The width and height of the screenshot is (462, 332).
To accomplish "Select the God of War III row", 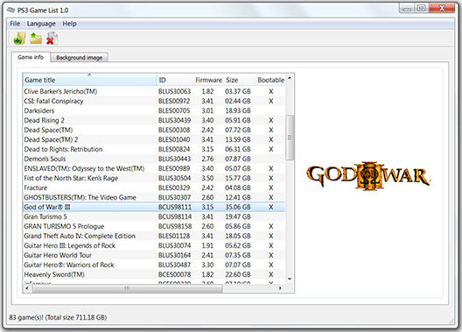I will pyautogui.click(x=154, y=207).
